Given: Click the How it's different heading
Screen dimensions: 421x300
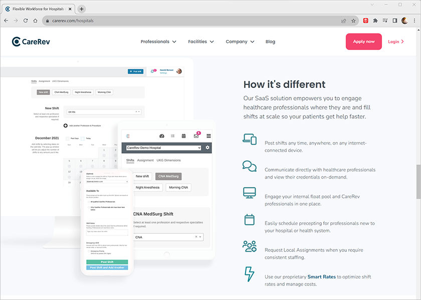Looking at the screenshot, I should point(284,84).
